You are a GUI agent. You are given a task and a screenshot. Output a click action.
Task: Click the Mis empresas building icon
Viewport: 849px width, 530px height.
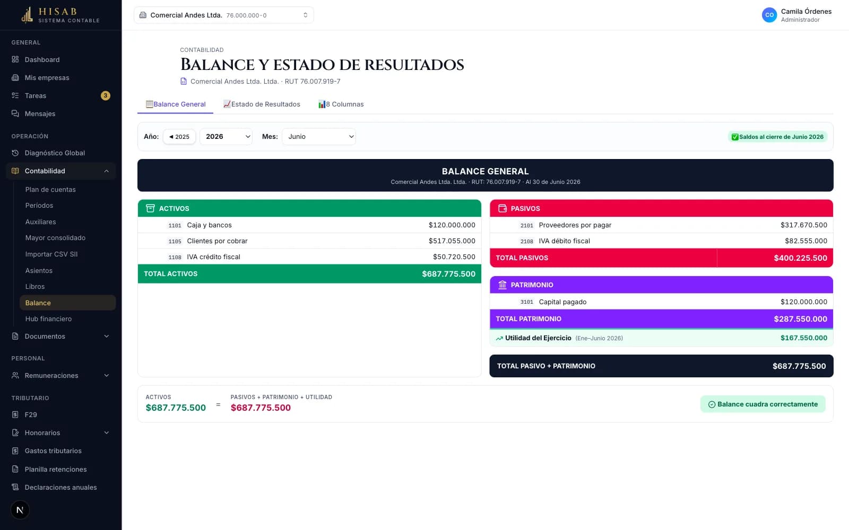point(15,77)
